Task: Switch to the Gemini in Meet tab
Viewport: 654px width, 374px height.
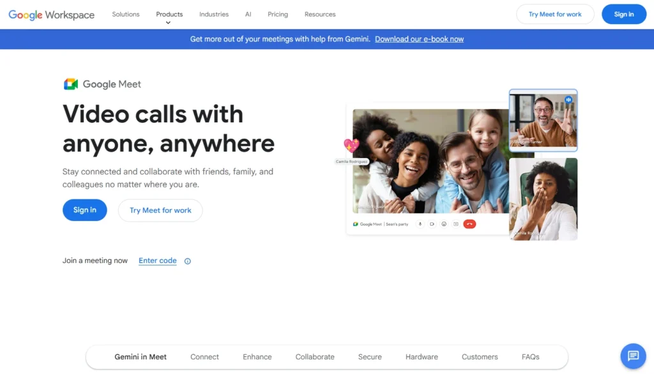Action: point(141,357)
